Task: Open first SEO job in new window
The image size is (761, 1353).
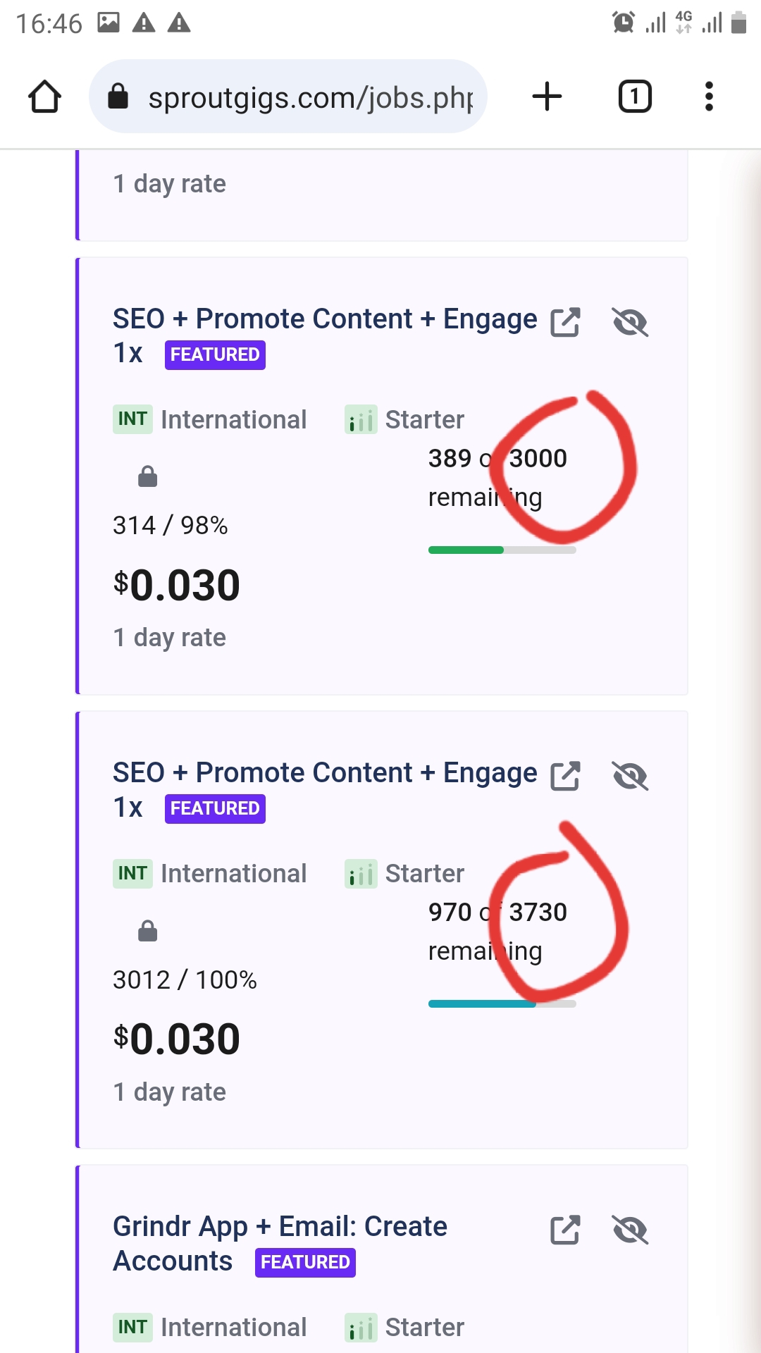Action: (x=565, y=322)
